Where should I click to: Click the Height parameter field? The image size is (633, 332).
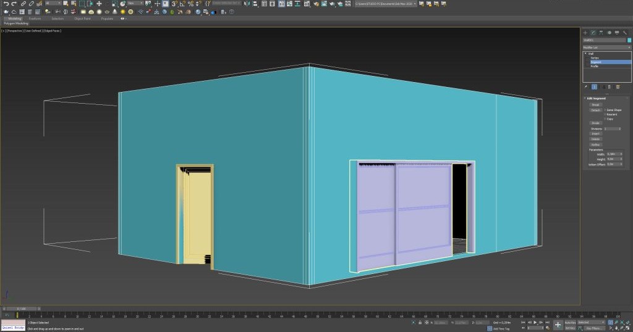coord(613,159)
